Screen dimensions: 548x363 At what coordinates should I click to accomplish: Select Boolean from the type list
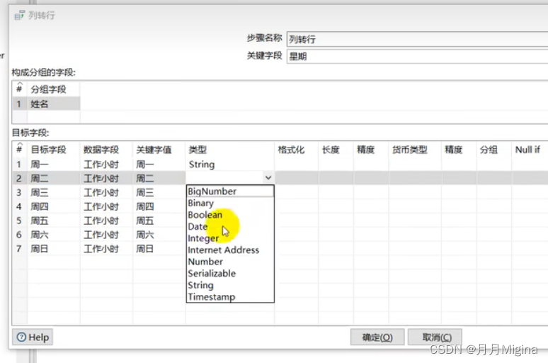coord(230,215)
